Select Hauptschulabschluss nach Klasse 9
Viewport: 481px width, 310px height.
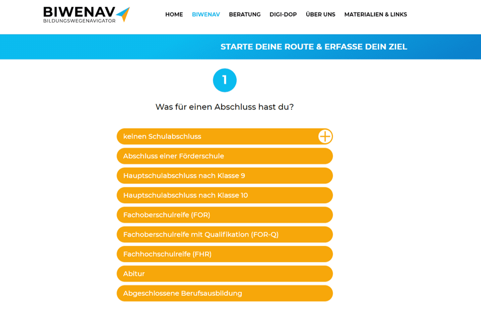pyautogui.click(x=225, y=176)
